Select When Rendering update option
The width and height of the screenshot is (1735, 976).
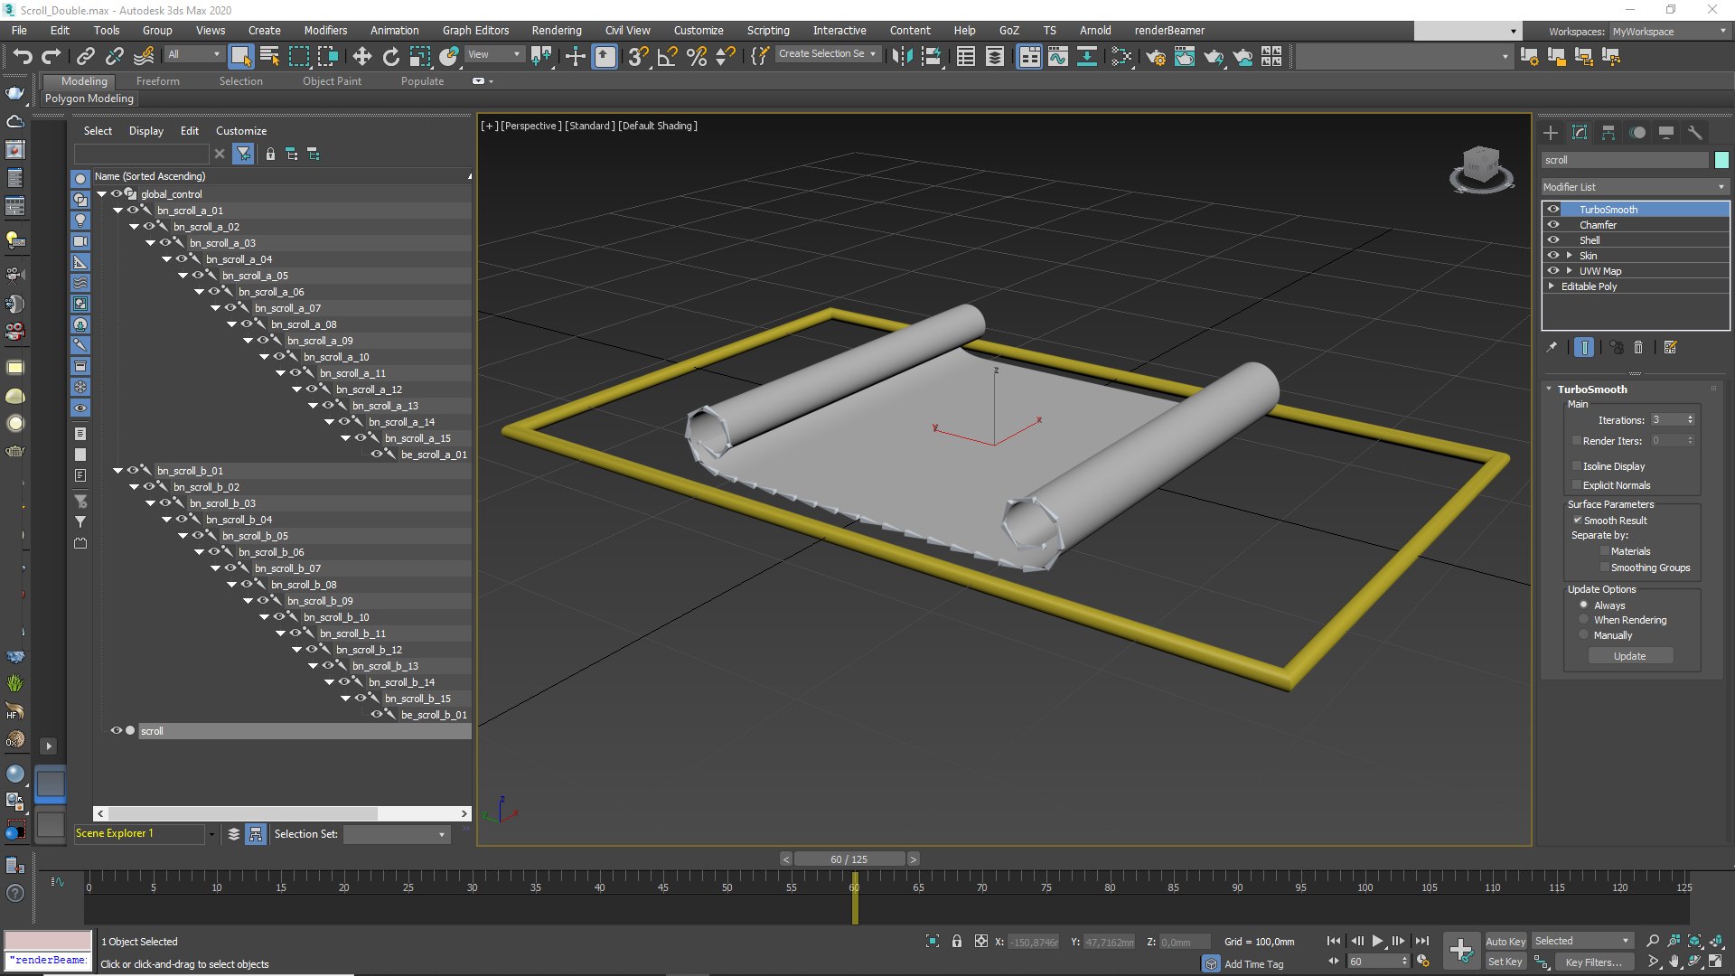coord(1583,620)
